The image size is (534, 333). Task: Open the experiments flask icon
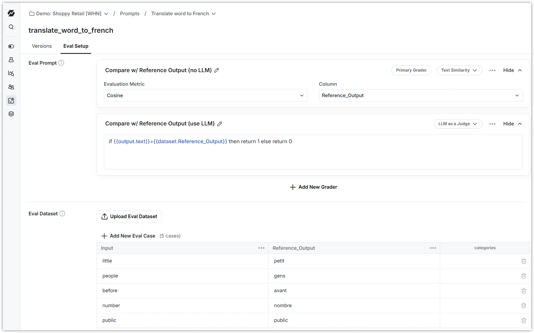[11, 59]
